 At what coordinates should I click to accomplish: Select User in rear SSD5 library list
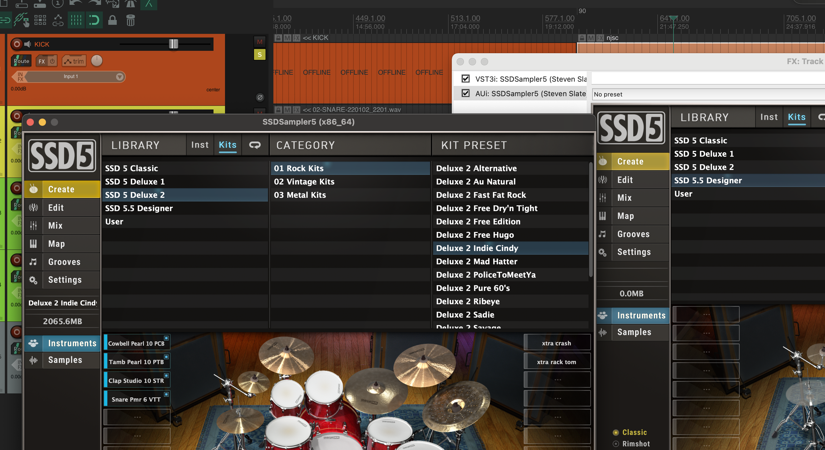(748, 194)
